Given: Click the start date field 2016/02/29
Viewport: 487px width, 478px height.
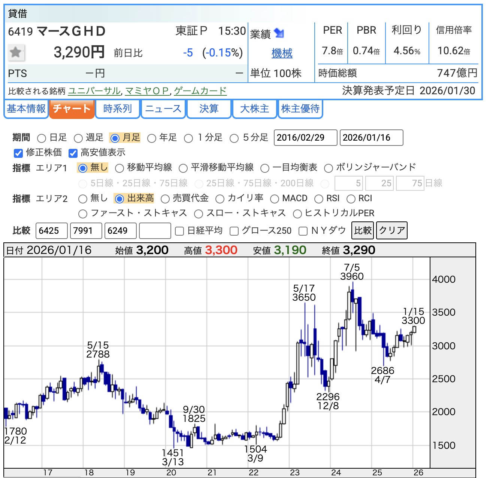Looking at the screenshot, I should [x=305, y=138].
